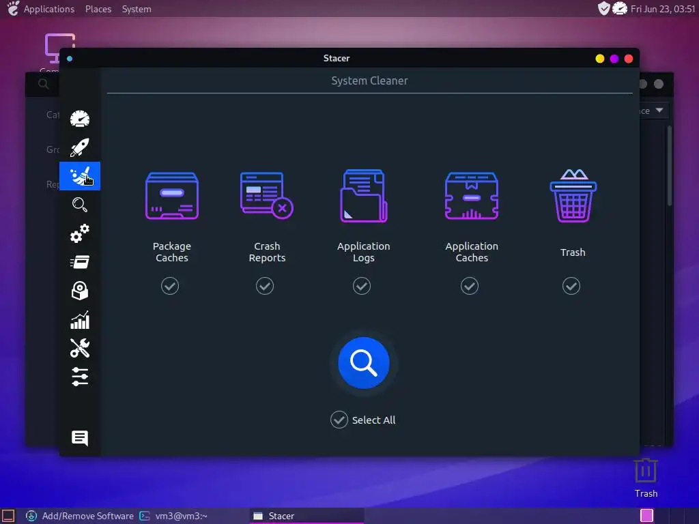699x524 pixels.
Task: Click the Select All label text
Action: (x=373, y=420)
